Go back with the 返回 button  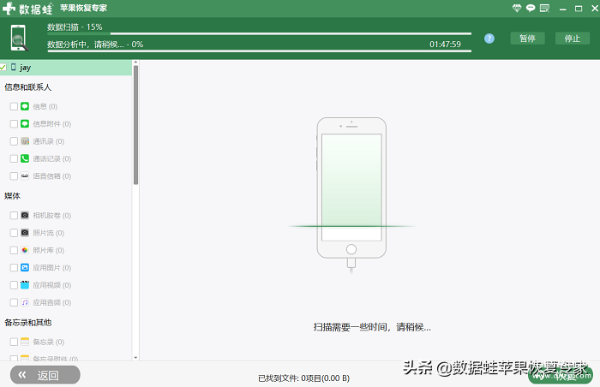point(45,375)
